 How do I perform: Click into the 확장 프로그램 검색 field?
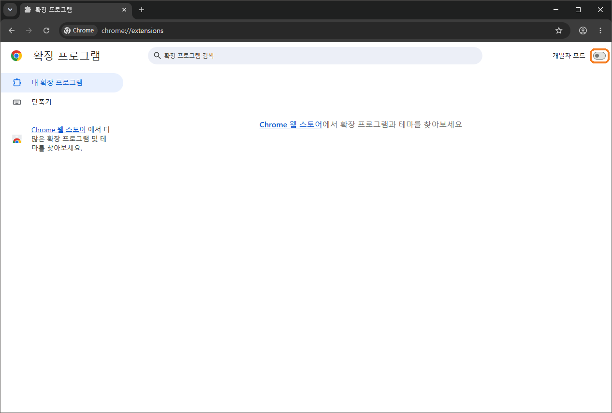click(315, 56)
